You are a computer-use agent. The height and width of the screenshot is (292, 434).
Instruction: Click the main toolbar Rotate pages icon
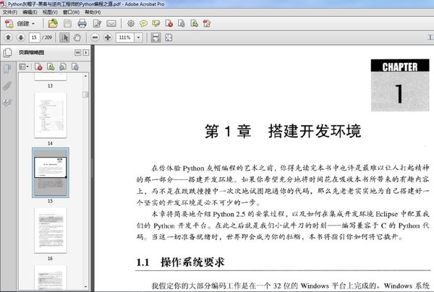tap(182, 24)
